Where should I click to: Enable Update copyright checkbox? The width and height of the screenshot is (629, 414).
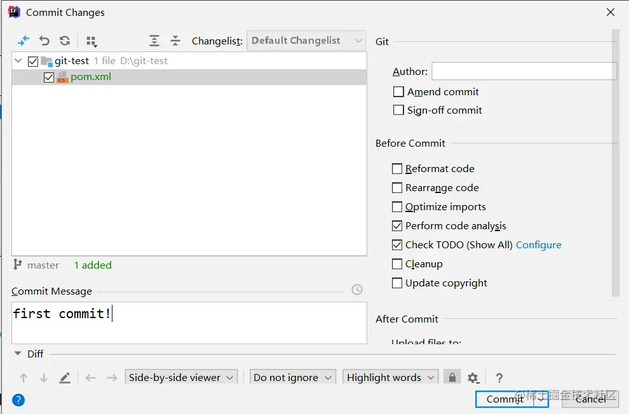396,283
